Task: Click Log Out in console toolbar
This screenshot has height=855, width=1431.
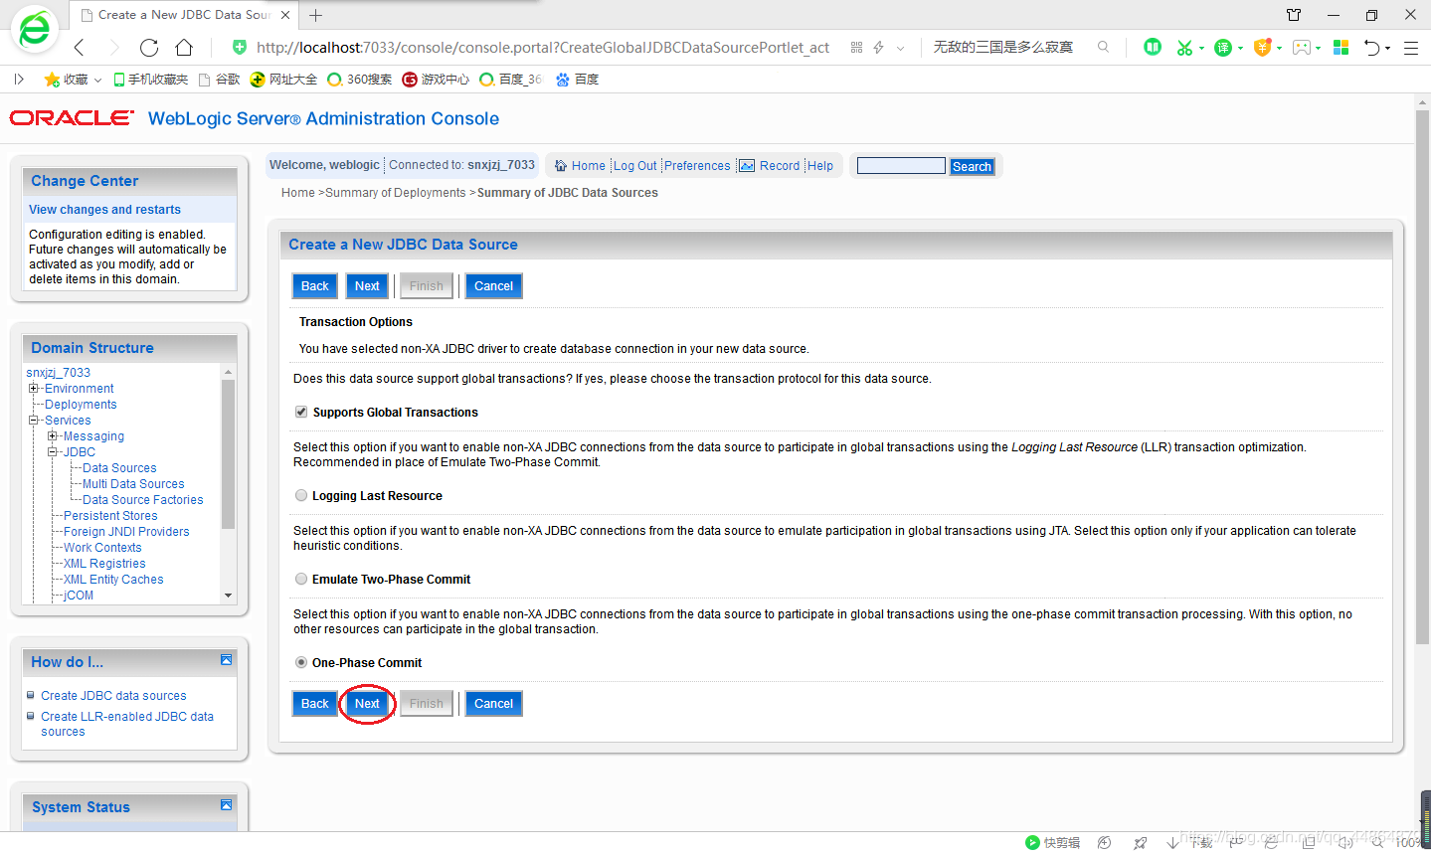Action: click(x=635, y=166)
